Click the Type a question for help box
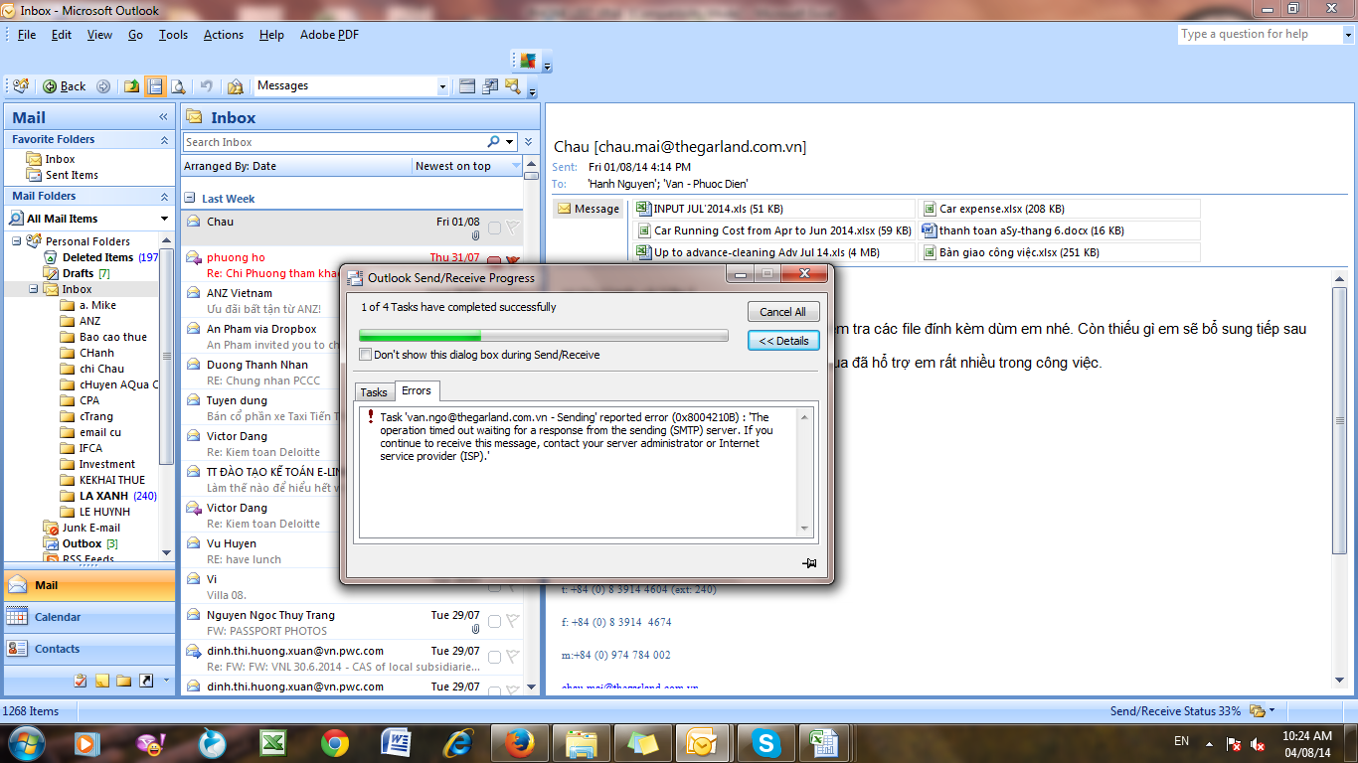The image size is (1358, 763). (x=1260, y=35)
